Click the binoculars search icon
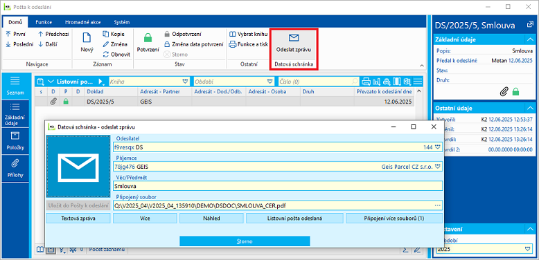Viewport: 539px width, 260px height. click(x=387, y=82)
